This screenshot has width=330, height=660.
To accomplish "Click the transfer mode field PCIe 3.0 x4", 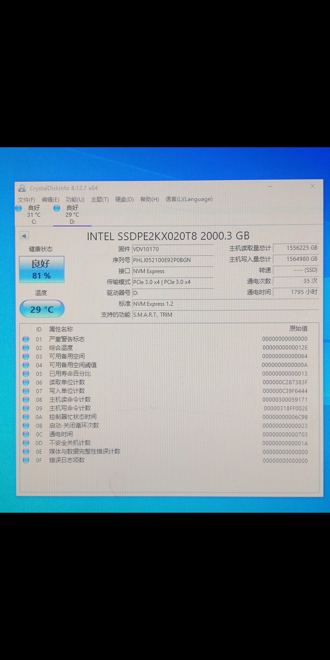I will (173, 282).
